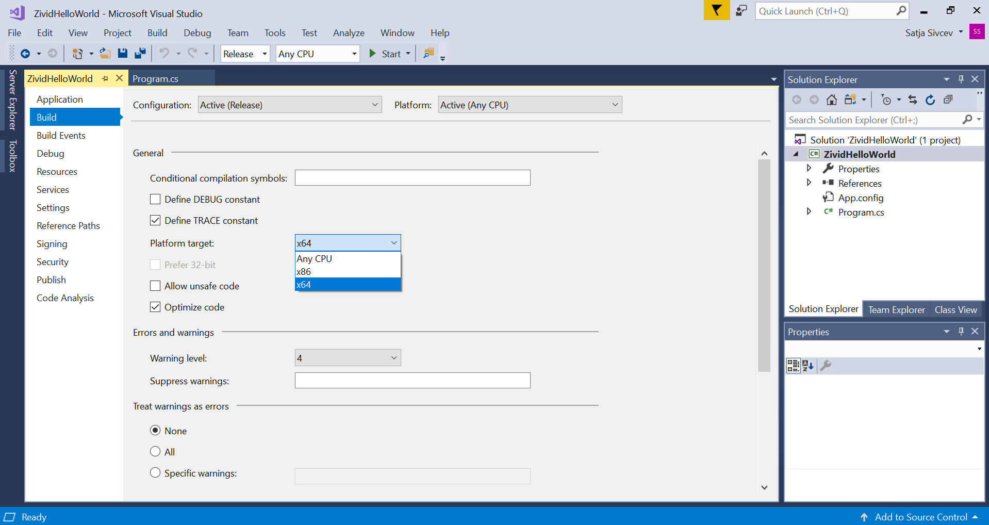Click the Save floppy disk icon
Screen dimensions: 989x525
[123, 53]
